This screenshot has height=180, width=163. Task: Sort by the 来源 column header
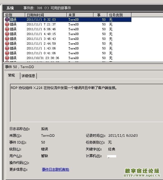(80, 15)
